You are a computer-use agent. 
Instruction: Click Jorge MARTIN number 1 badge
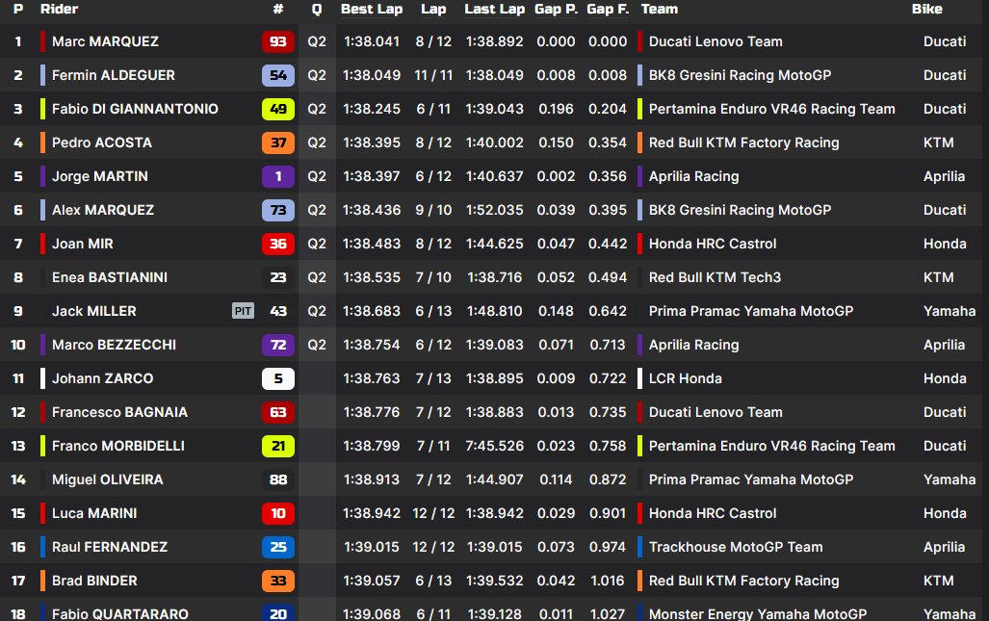(278, 176)
